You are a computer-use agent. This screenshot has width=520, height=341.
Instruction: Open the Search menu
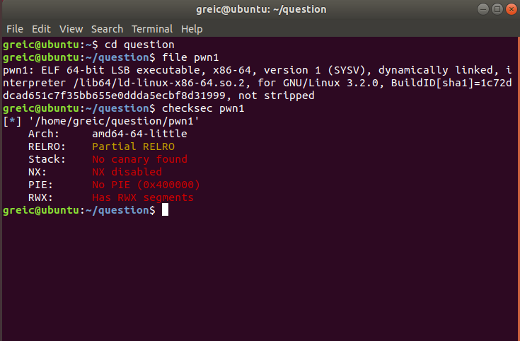[x=107, y=29]
